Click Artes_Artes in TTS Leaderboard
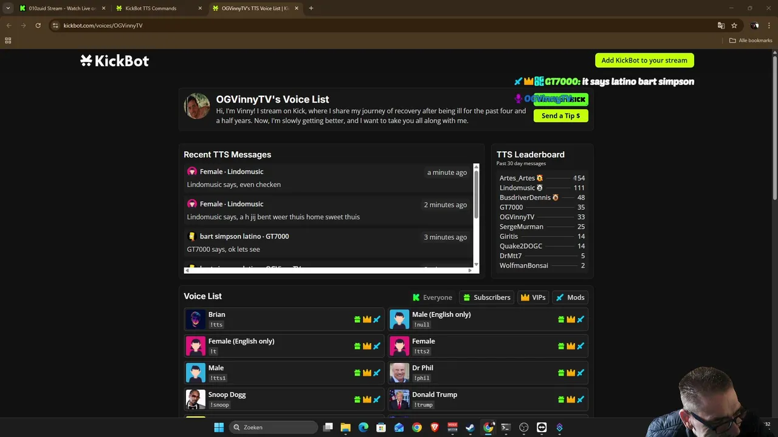Viewport: 778px width, 437px height. click(x=517, y=178)
